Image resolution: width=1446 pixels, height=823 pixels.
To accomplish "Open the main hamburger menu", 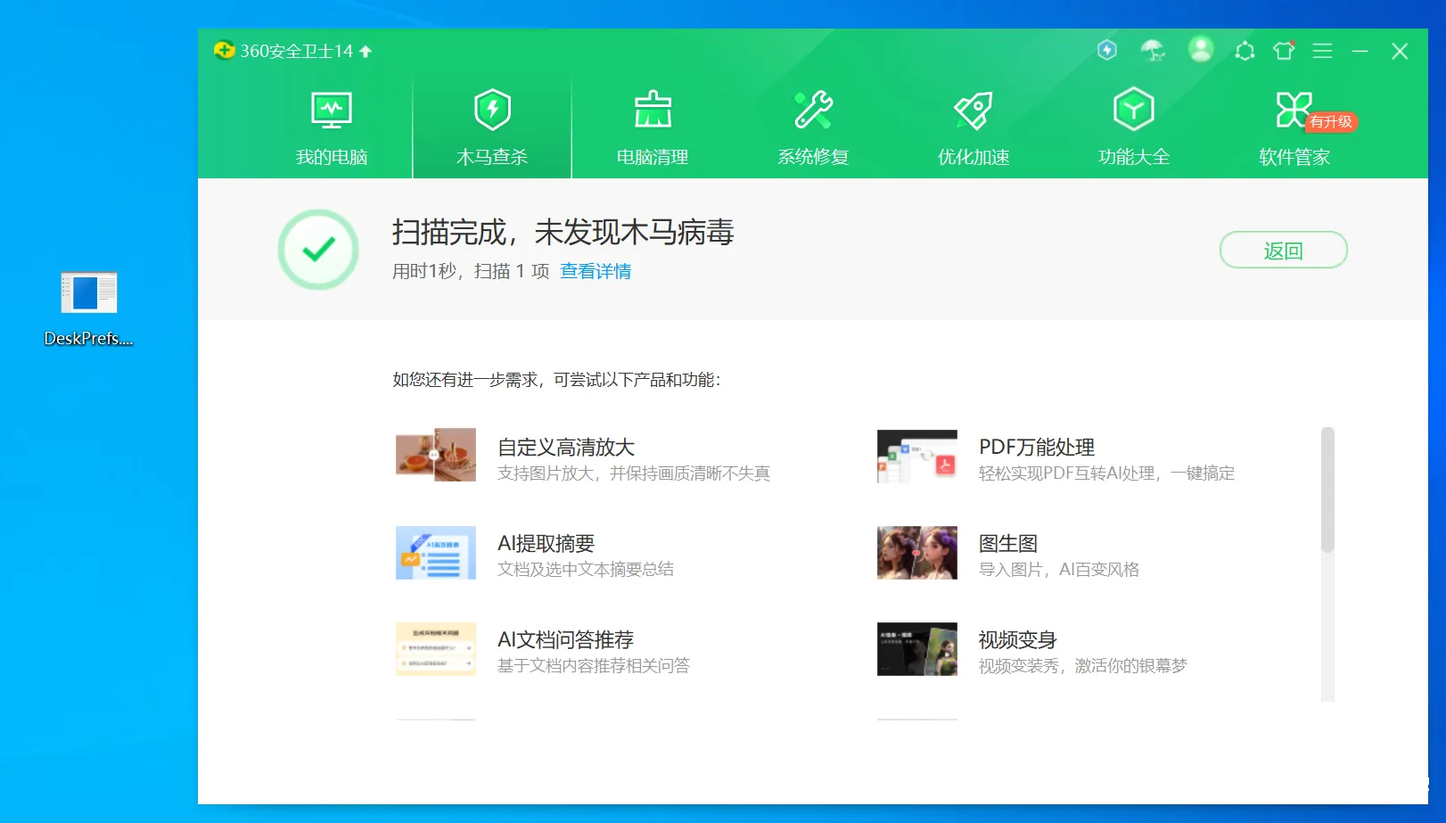I will (x=1322, y=51).
